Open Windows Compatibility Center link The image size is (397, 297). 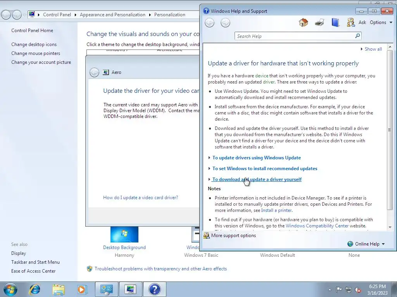pyautogui.click(x=317, y=226)
